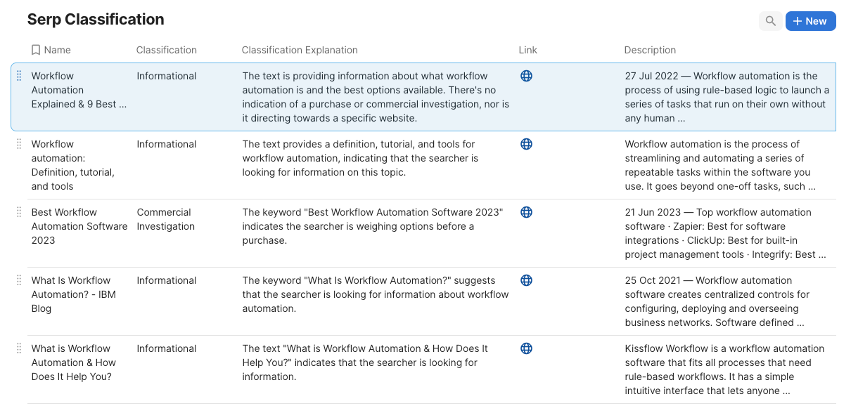Click Informational cell in Definition, tutorial row
The height and width of the screenshot is (406, 851).
click(167, 144)
